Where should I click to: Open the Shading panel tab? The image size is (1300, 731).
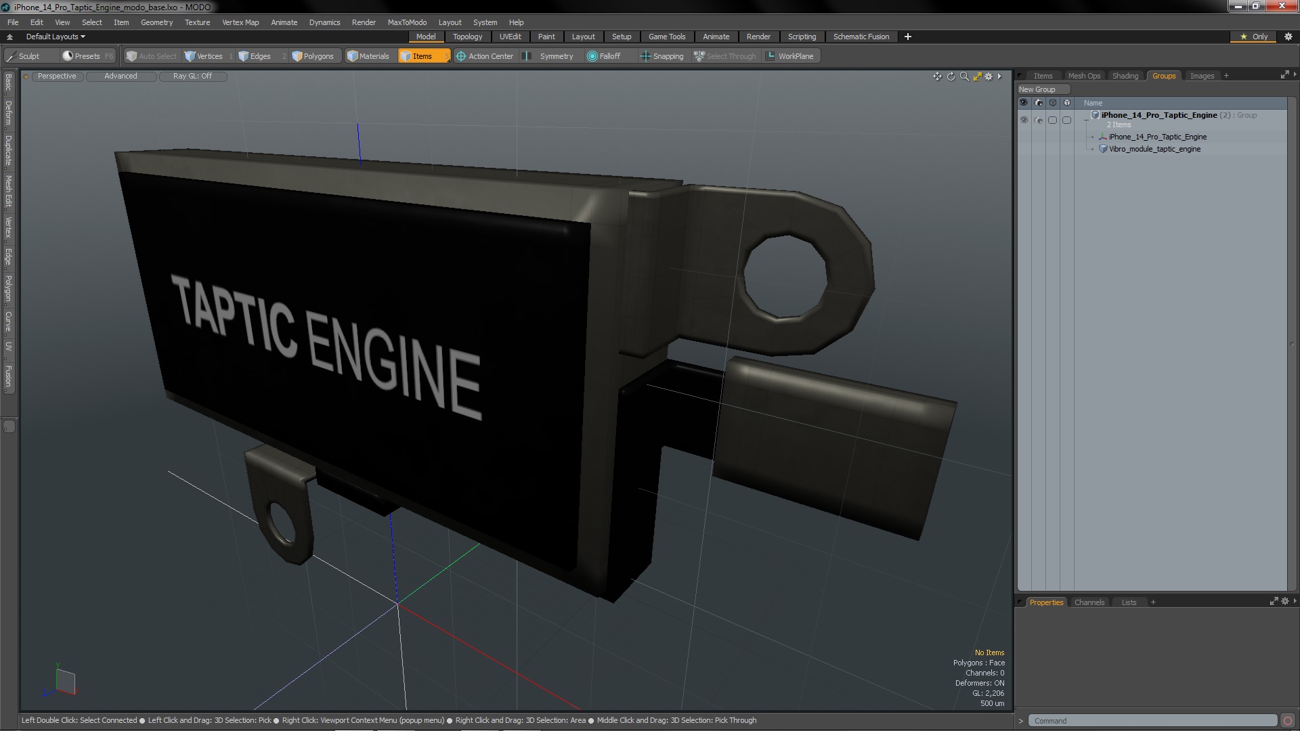click(1125, 76)
